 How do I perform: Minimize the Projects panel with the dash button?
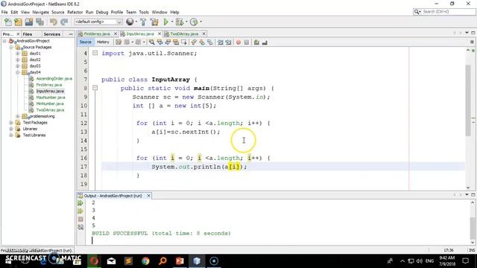tap(71, 34)
